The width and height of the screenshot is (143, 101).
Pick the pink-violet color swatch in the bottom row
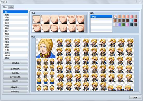pyautogui.click(x=127, y=25)
